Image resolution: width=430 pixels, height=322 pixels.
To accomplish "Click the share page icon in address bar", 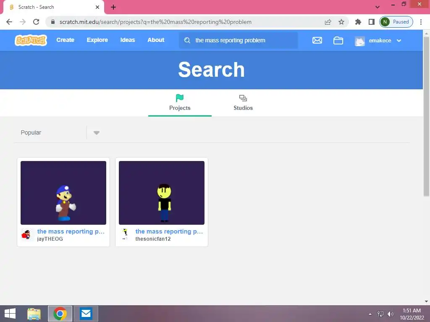I will coord(328,22).
